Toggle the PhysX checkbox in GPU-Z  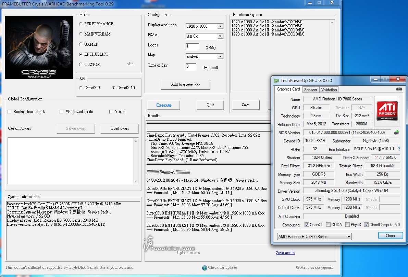point(347,225)
